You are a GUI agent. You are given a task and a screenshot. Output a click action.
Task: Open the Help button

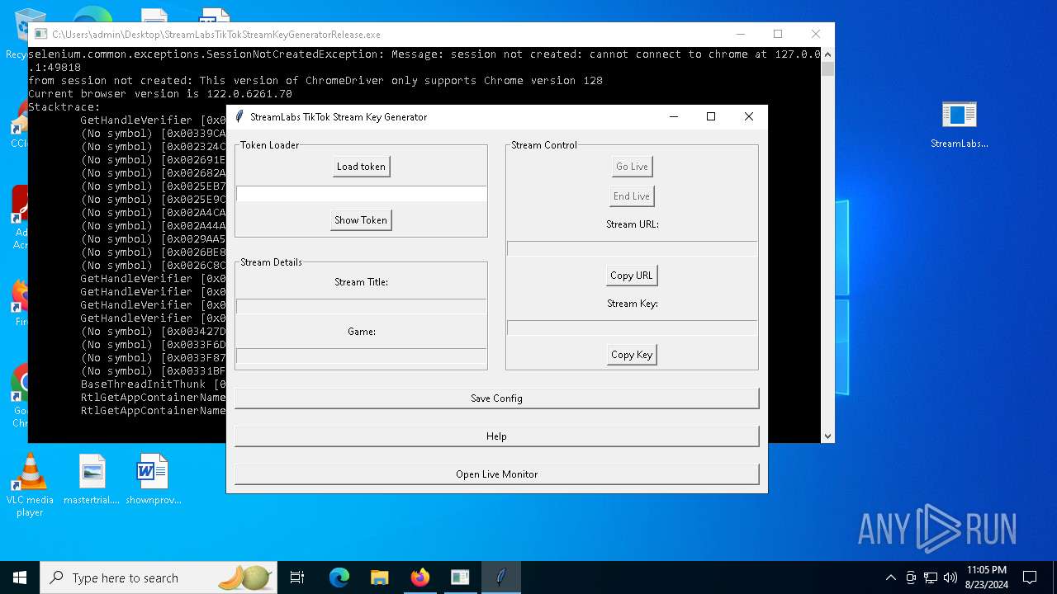496,436
